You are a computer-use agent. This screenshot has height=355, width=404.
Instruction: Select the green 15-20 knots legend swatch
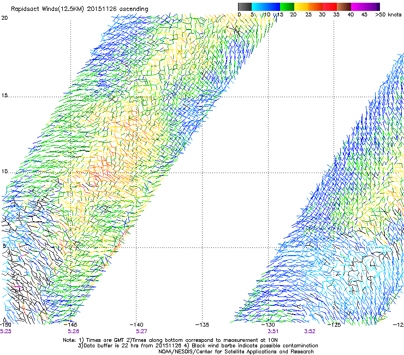[287, 7]
